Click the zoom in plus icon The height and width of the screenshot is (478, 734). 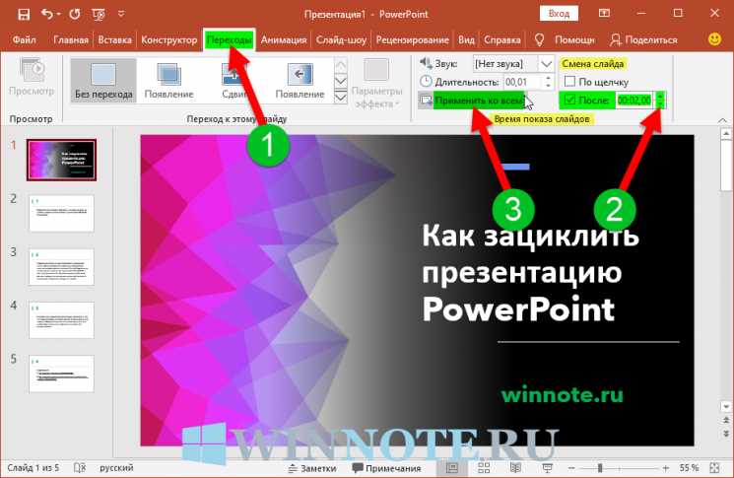click(x=666, y=468)
